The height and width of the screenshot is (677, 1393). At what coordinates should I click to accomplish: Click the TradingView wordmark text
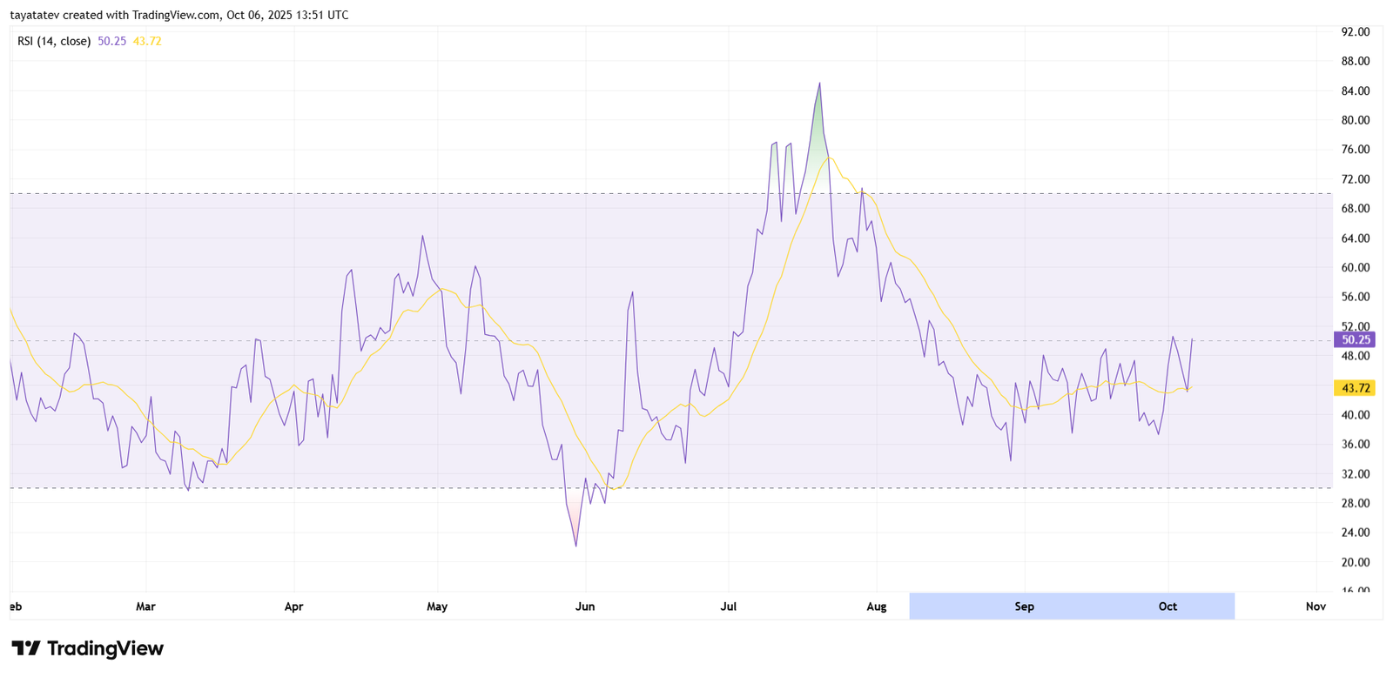point(105,648)
